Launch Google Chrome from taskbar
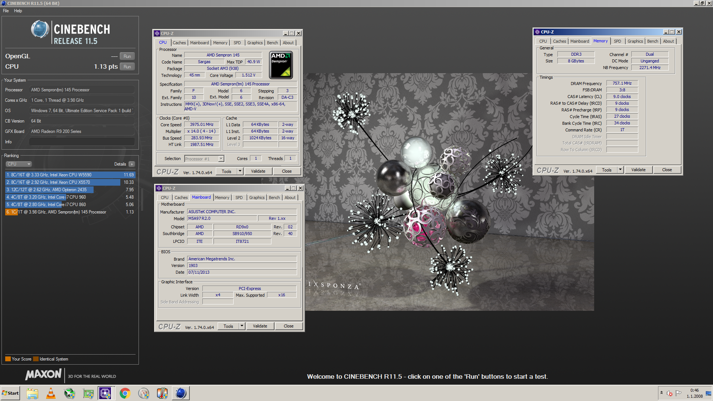 [x=125, y=393]
